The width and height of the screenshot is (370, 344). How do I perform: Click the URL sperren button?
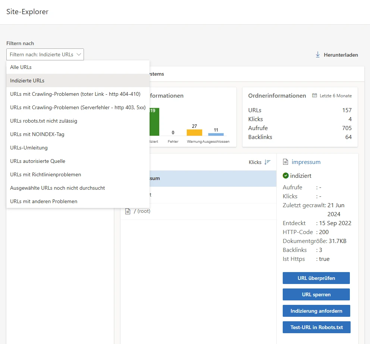tap(316, 294)
